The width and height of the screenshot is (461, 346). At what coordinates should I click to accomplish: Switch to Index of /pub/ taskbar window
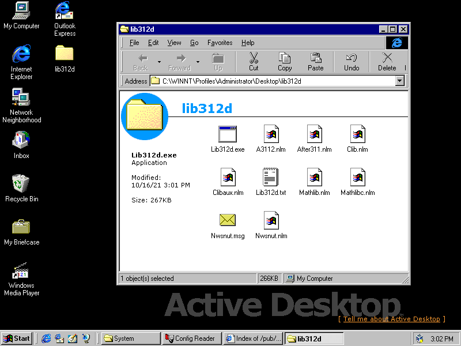[253, 339]
